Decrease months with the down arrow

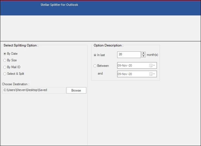point(143,56)
